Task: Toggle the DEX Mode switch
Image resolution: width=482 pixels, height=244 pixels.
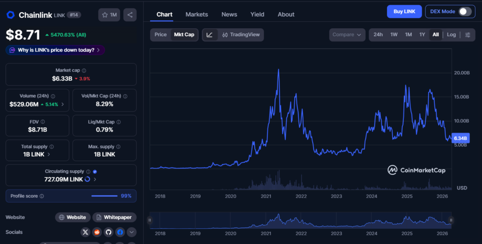Action: pyautogui.click(x=465, y=11)
